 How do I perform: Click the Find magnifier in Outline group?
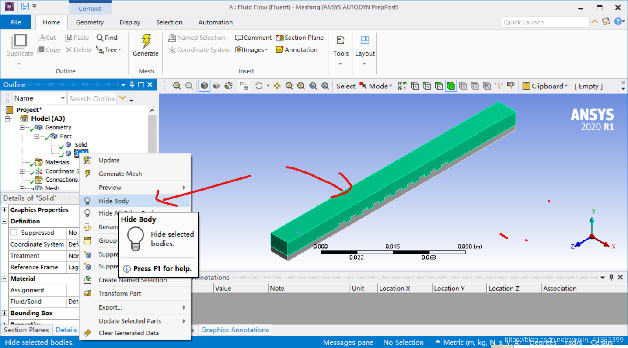(100, 38)
